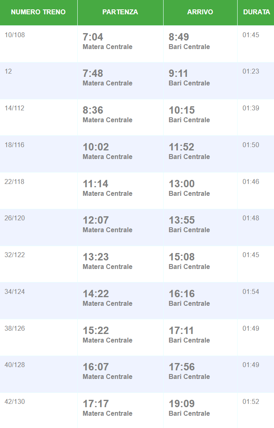274x428 pixels.
Task: Select train number 40/128
Action: click(15, 365)
